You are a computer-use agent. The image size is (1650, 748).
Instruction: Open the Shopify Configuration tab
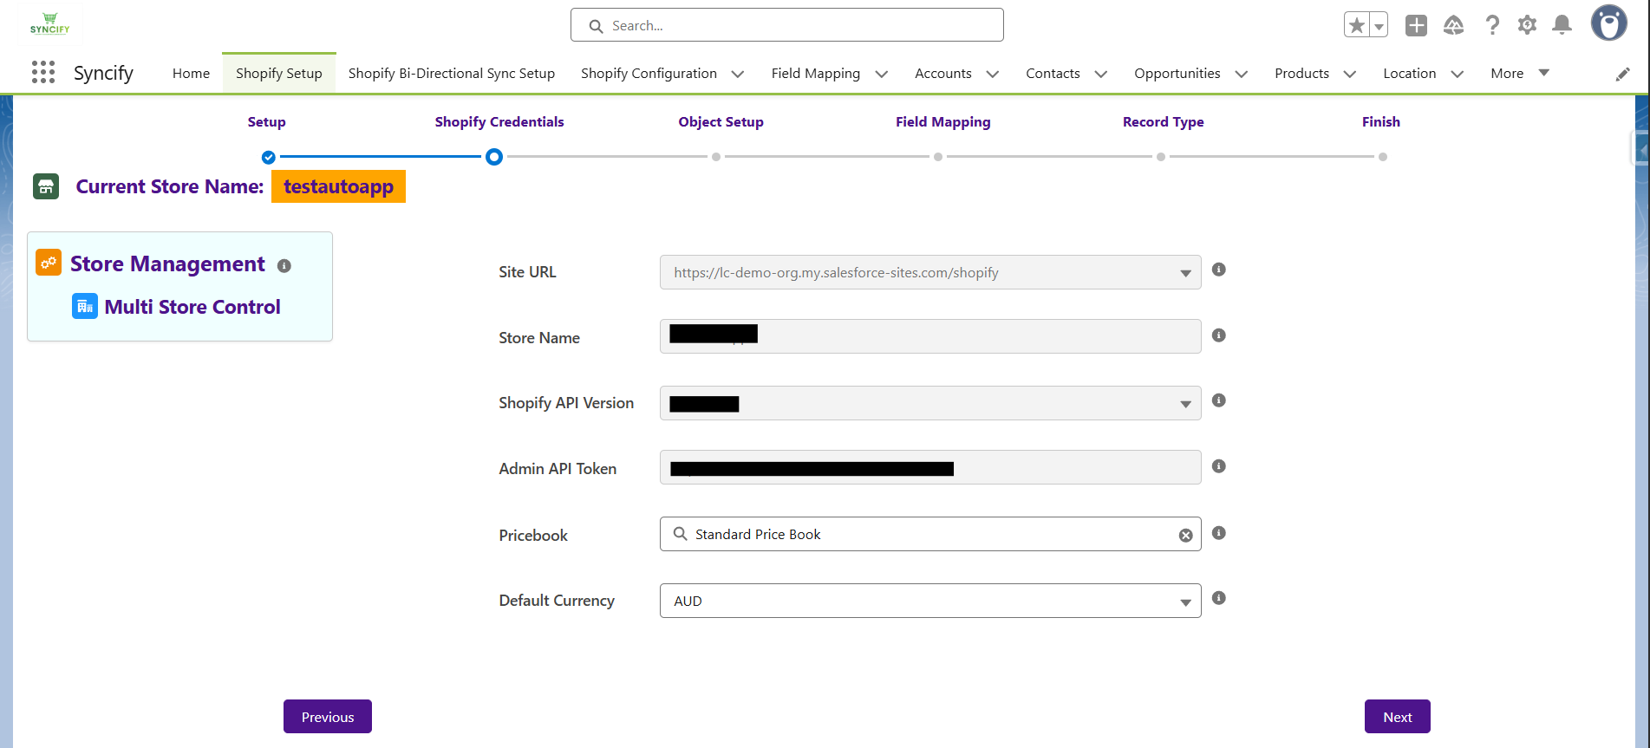(x=649, y=74)
